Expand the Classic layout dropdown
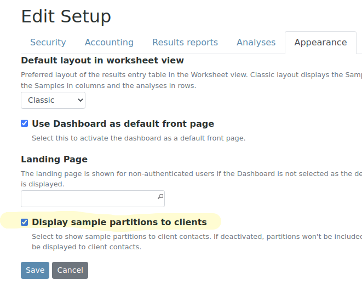This screenshot has height=287, width=362. [53, 100]
